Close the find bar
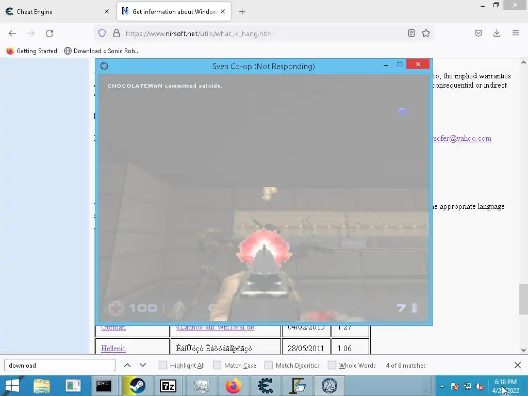The width and height of the screenshot is (528, 396). tap(518, 365)
